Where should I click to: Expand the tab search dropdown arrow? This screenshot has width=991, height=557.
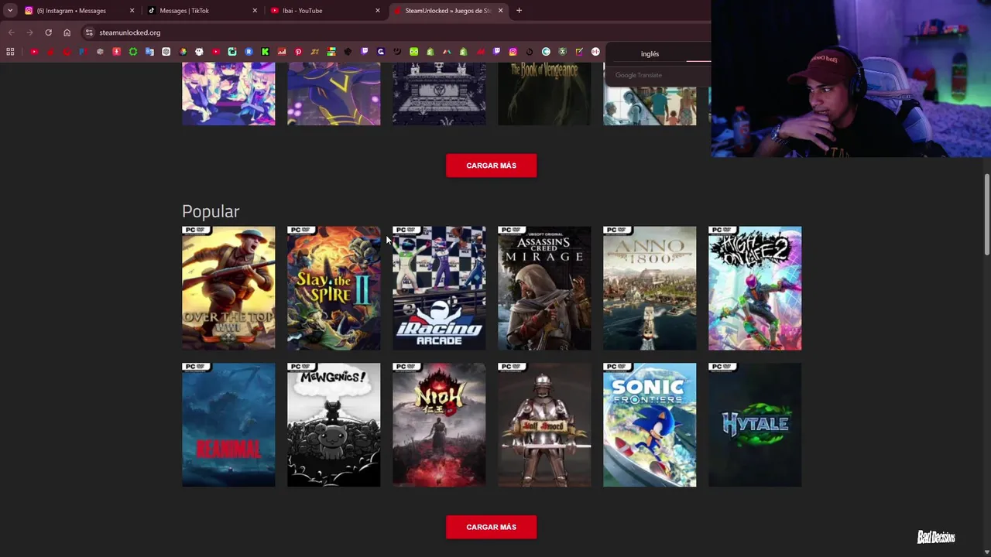tap(10, 10)
